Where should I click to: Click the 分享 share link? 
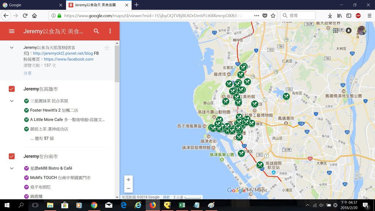pos(27,73)
